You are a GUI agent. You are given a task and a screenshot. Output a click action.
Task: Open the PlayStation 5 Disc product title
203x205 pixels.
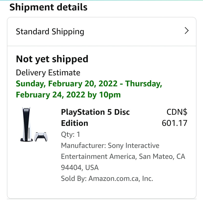pos(95,112)
